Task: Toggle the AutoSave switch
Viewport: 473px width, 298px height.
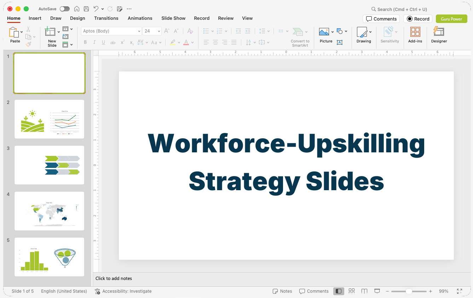Action: (x=65, y=9)
